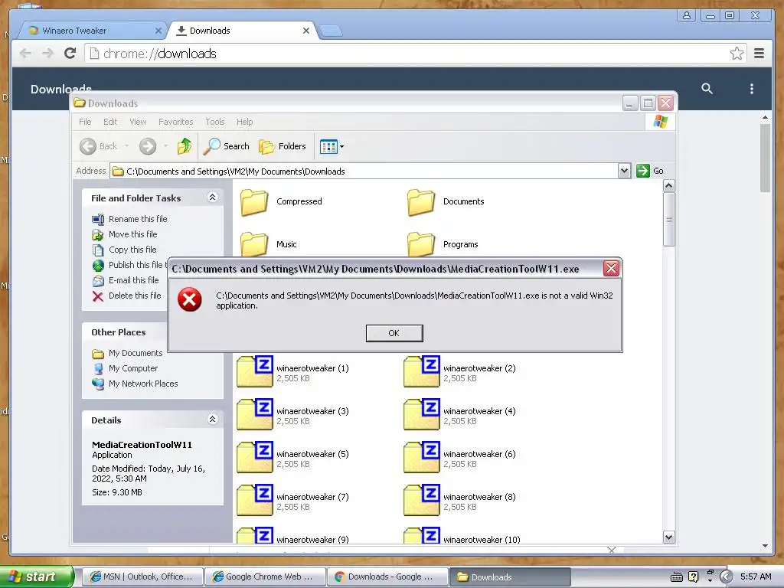Screen dimensions: 784x588
Task: Select winaerotweaker (8) zip file
Action: [459, 501]
